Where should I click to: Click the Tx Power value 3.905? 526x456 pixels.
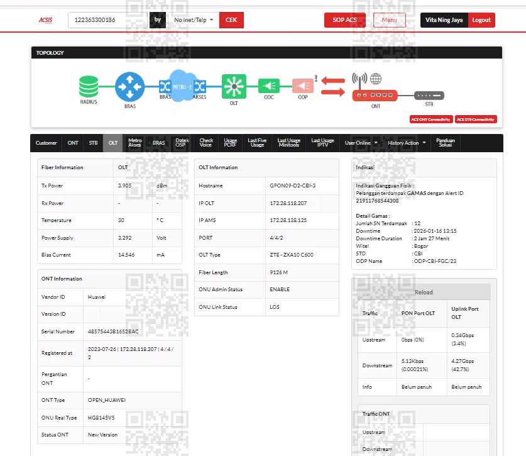coord(125,186)
